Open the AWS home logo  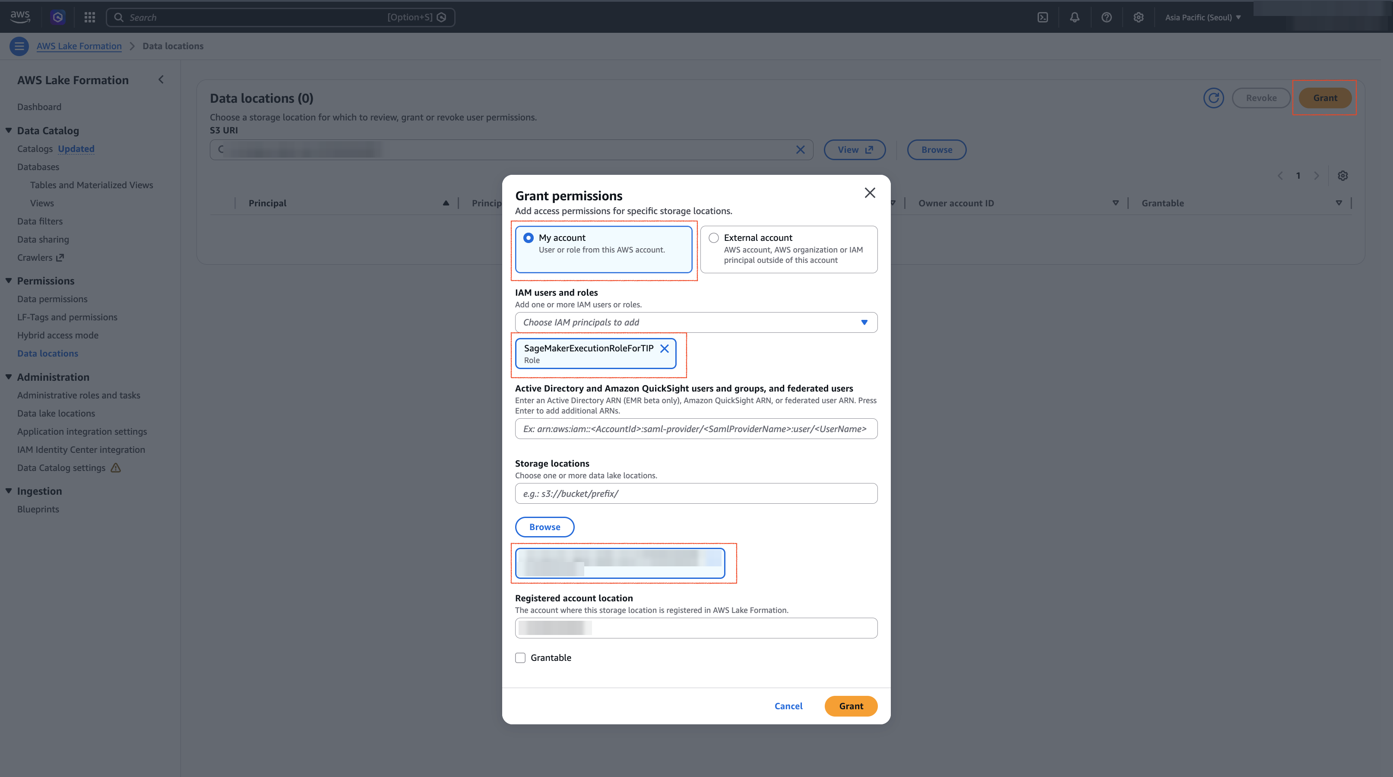point(20,17)
